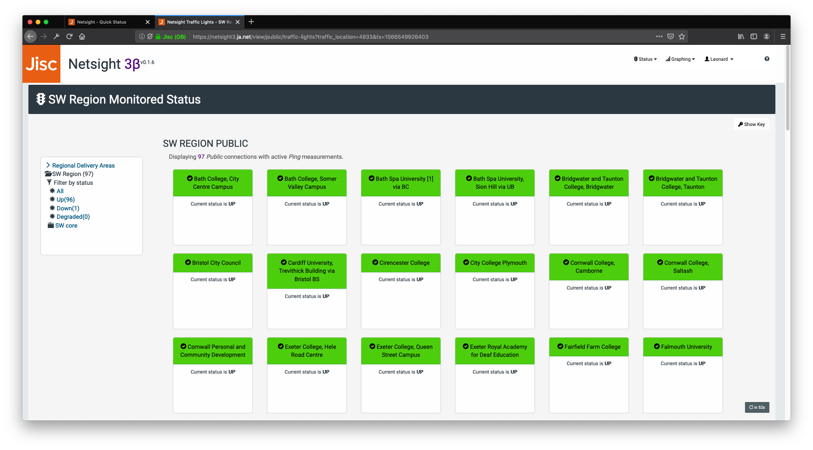Filter connections by Degraded(0) status
The image size is (813, 450).
73,217
